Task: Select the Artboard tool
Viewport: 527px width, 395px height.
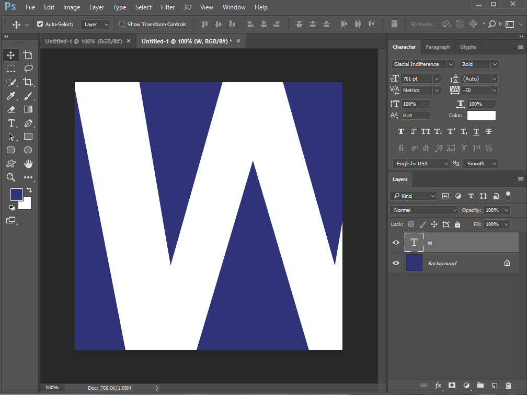Action: coord(28,55)
